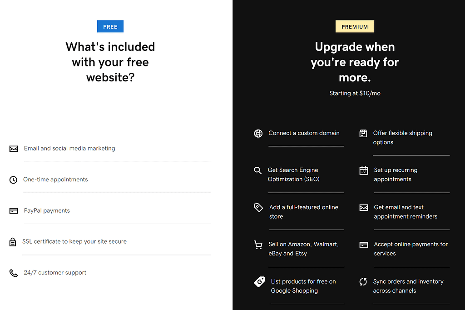The width and height of the screenshot is (465, 310).
Task: Click the calendar icon for recurring appointments
Action: click(x=364, y=170)
